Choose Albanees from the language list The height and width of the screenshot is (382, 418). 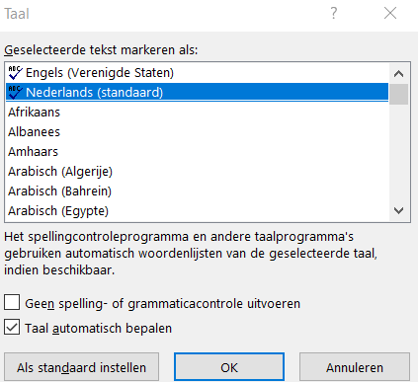197,132
